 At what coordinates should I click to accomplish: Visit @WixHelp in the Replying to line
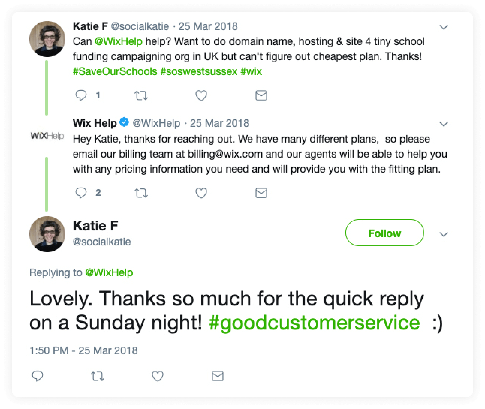(109, 273)
